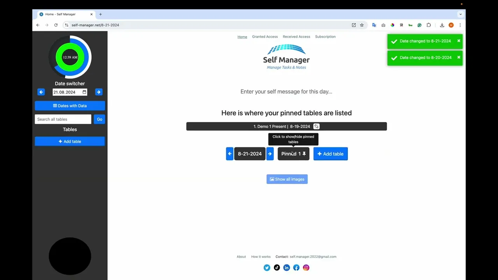Open the Chrome profile avatar
This screenshot has width=498, height=280.
tap(451, 25)
